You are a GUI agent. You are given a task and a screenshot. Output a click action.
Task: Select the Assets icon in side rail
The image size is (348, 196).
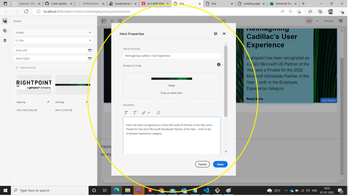[x=5, y=21]
